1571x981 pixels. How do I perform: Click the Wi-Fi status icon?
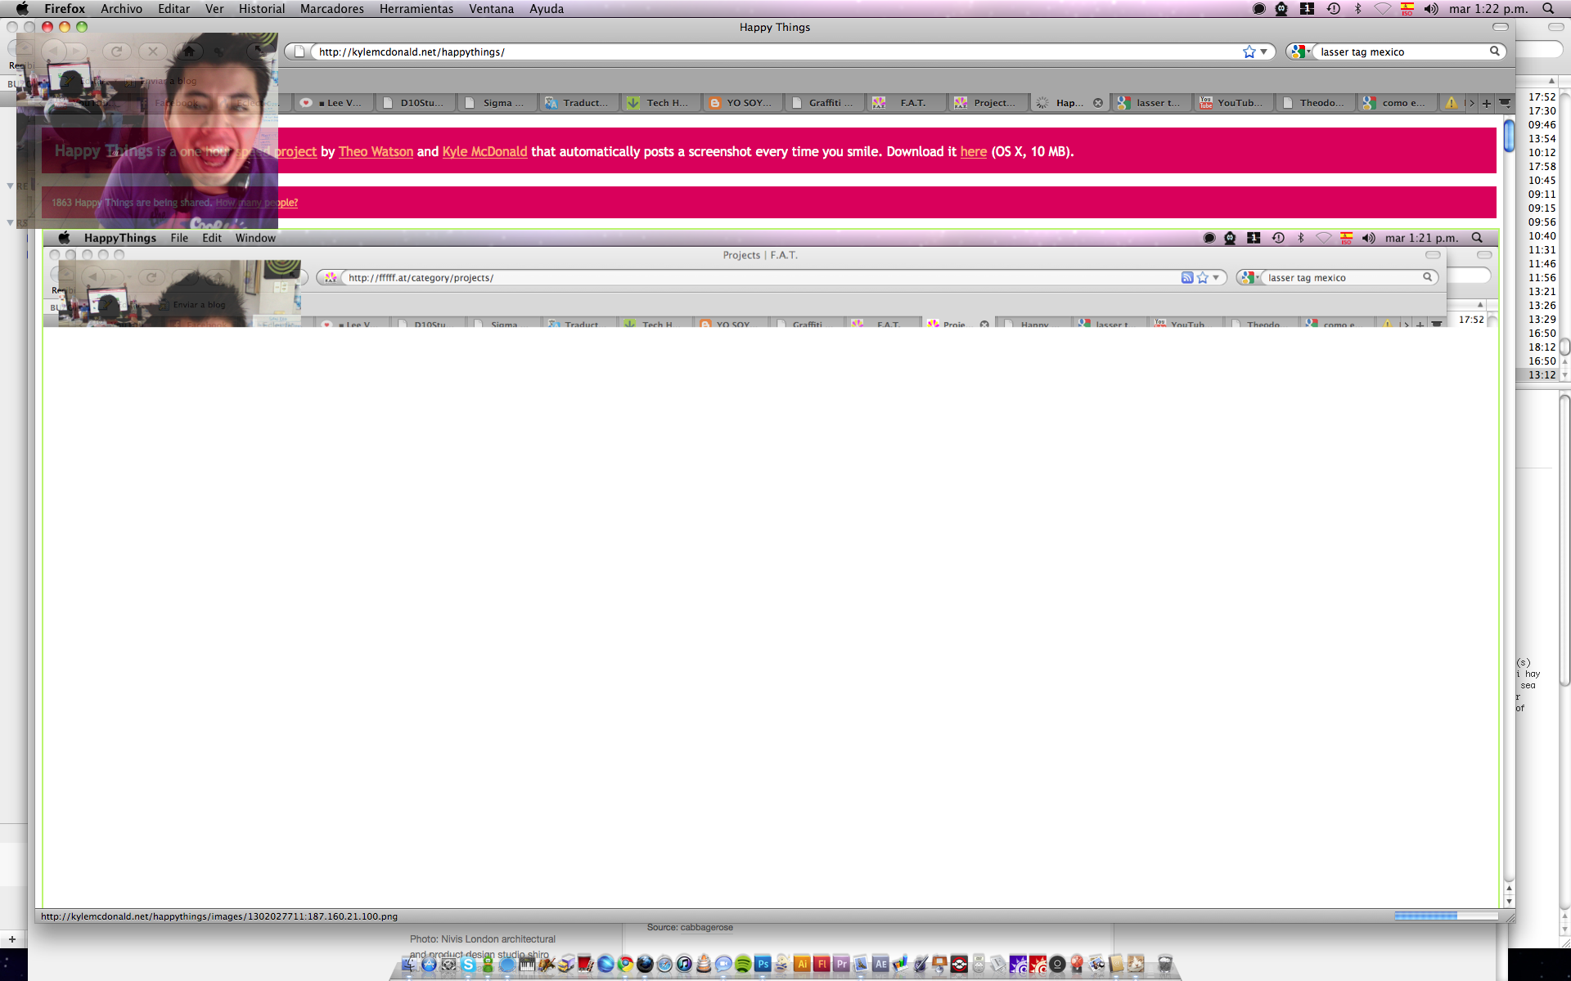click(1383, 9)
